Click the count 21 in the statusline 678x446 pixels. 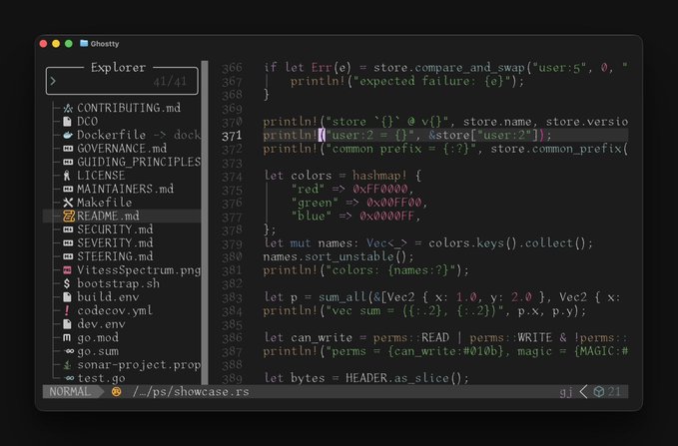[614, 391]
